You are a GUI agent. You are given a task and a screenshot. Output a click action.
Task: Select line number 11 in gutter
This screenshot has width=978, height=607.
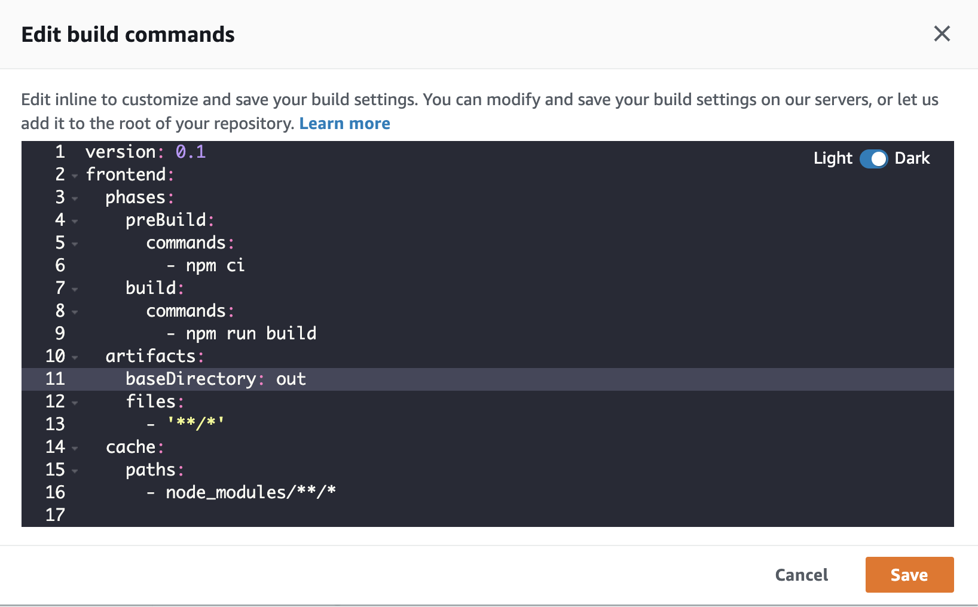click(55, 379)
